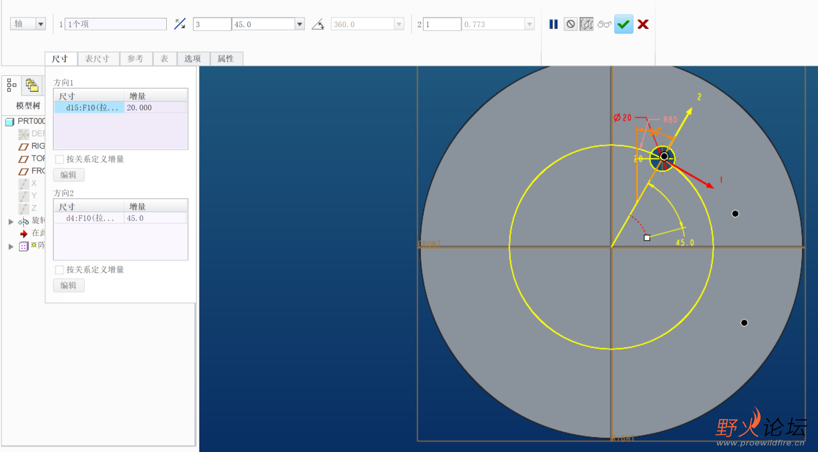Click the 1个项 axis collector field
Screen dimensions: 818x452
115,24
